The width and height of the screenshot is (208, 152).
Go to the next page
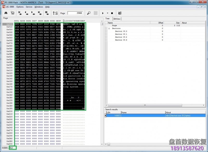click(33, 13)
